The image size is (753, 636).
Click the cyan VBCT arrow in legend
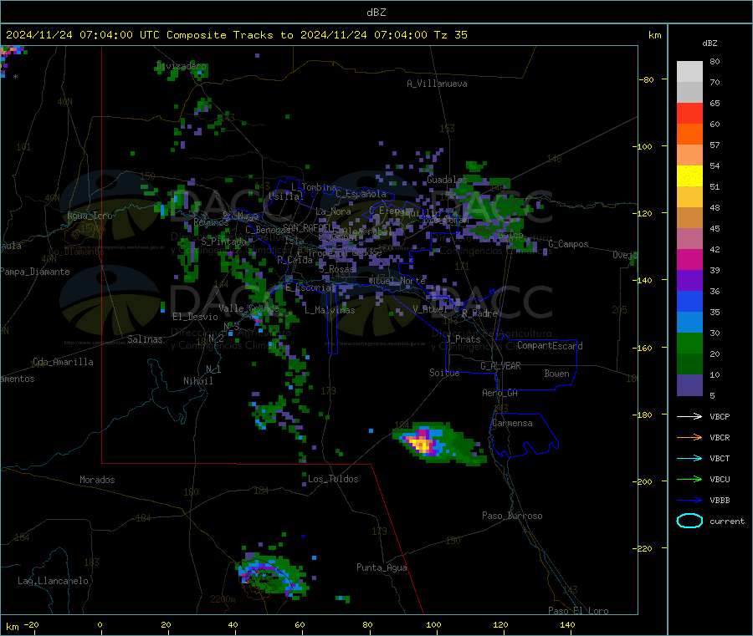[x=689, y=458]
